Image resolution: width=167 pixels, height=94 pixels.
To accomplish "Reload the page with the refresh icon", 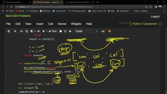I will click(11, 7).
